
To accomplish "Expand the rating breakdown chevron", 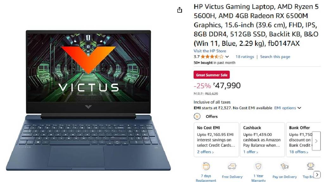I will (227, 57).
